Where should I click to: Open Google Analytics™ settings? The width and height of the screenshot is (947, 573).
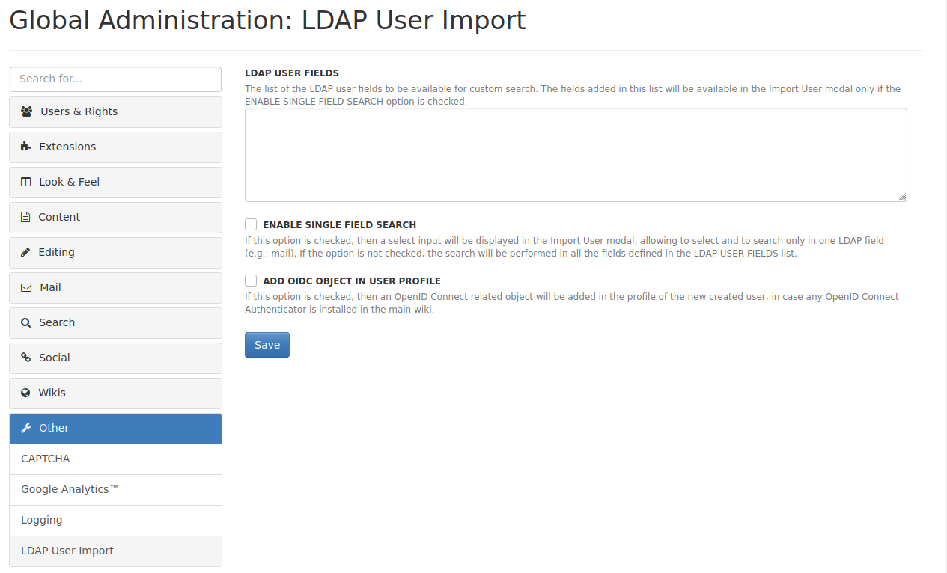pyautogui.click(x=116, y=489)
